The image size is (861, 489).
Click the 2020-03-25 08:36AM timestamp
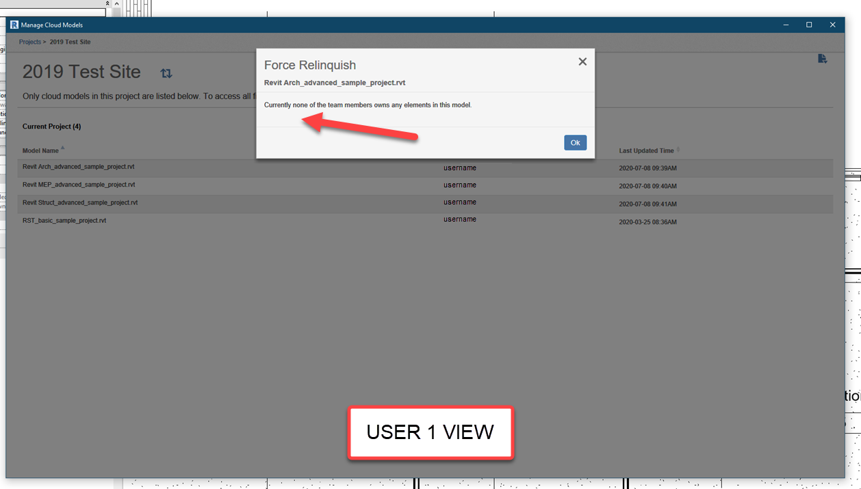point(647,222)
